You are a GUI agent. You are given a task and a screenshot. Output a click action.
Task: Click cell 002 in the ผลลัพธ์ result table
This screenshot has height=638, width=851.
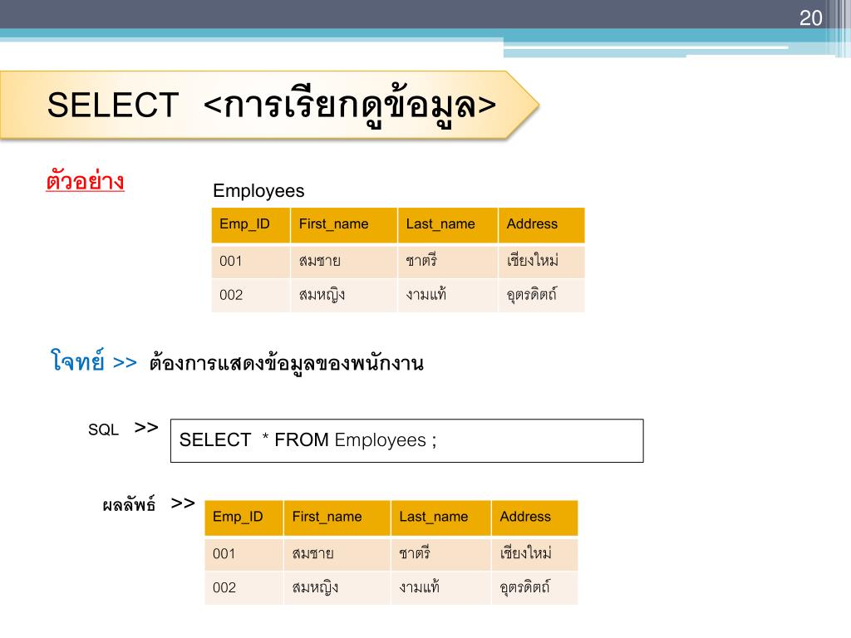pos(243,588)
